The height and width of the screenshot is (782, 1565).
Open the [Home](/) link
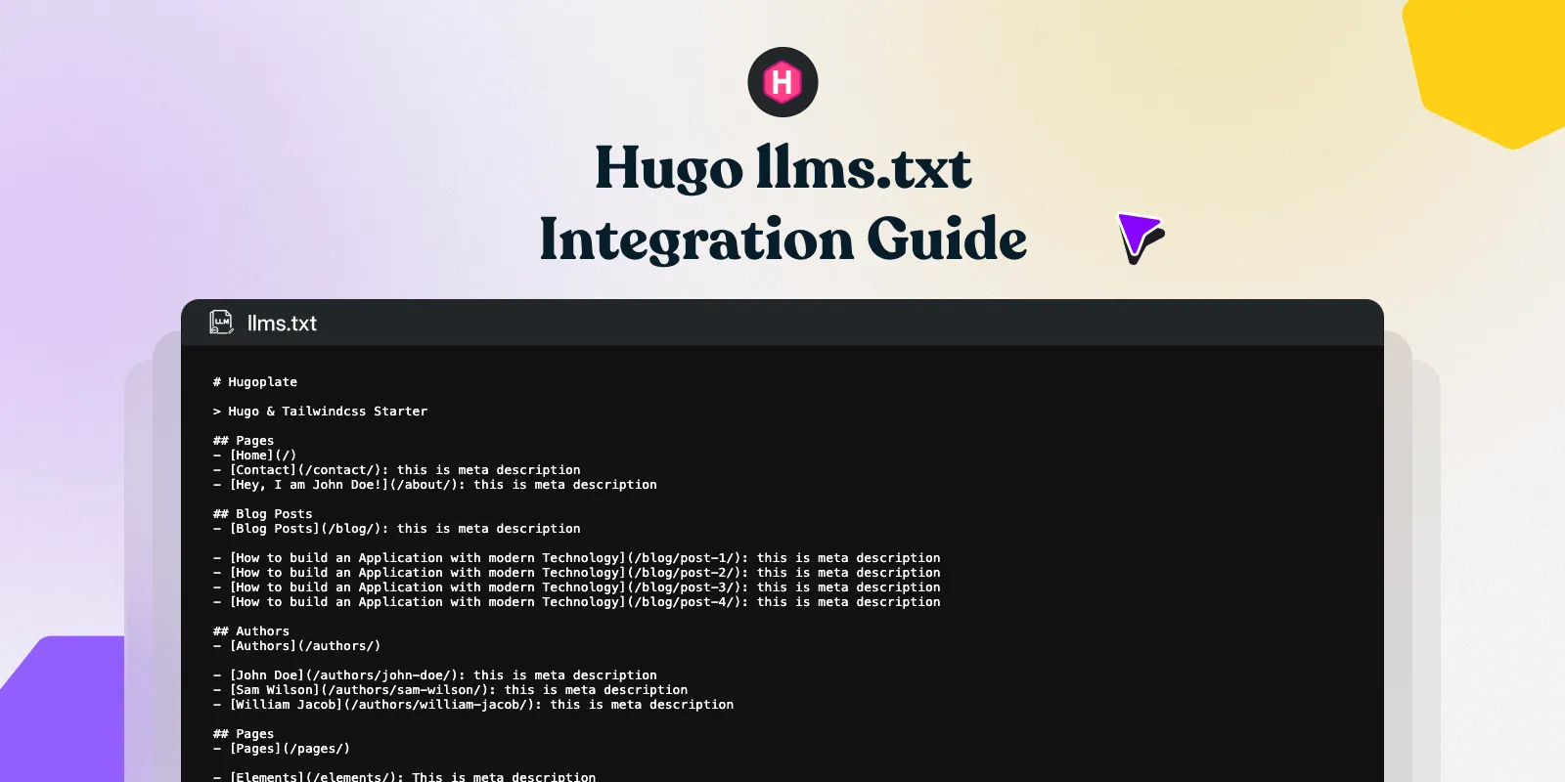tap(262, 456)
